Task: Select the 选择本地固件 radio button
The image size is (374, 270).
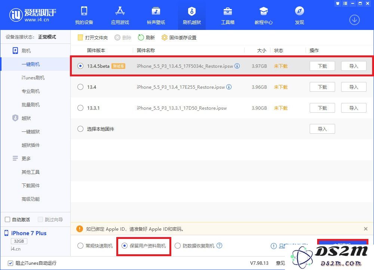Action: pos(80,129)
